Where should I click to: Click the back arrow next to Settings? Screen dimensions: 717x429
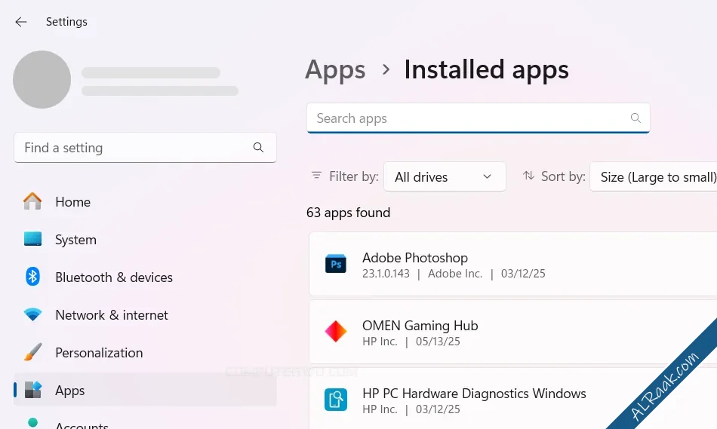[x=20, y=22]
